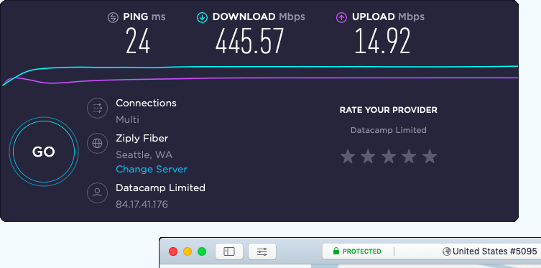
Task: Toggle the sidebar in the VPN window
Action: point(229,251)
